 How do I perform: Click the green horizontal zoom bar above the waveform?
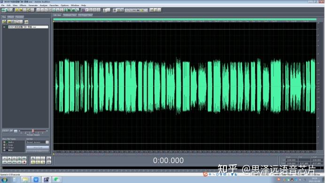[x=185, y=19]
